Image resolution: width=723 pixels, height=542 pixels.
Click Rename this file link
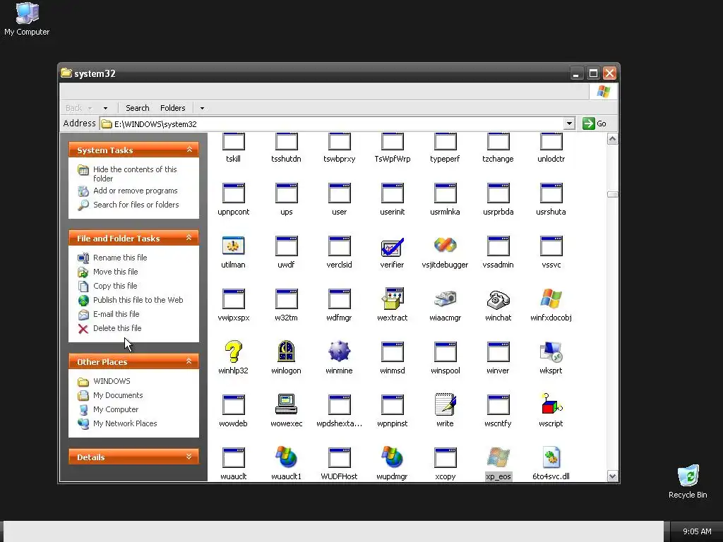pos(120,258)
